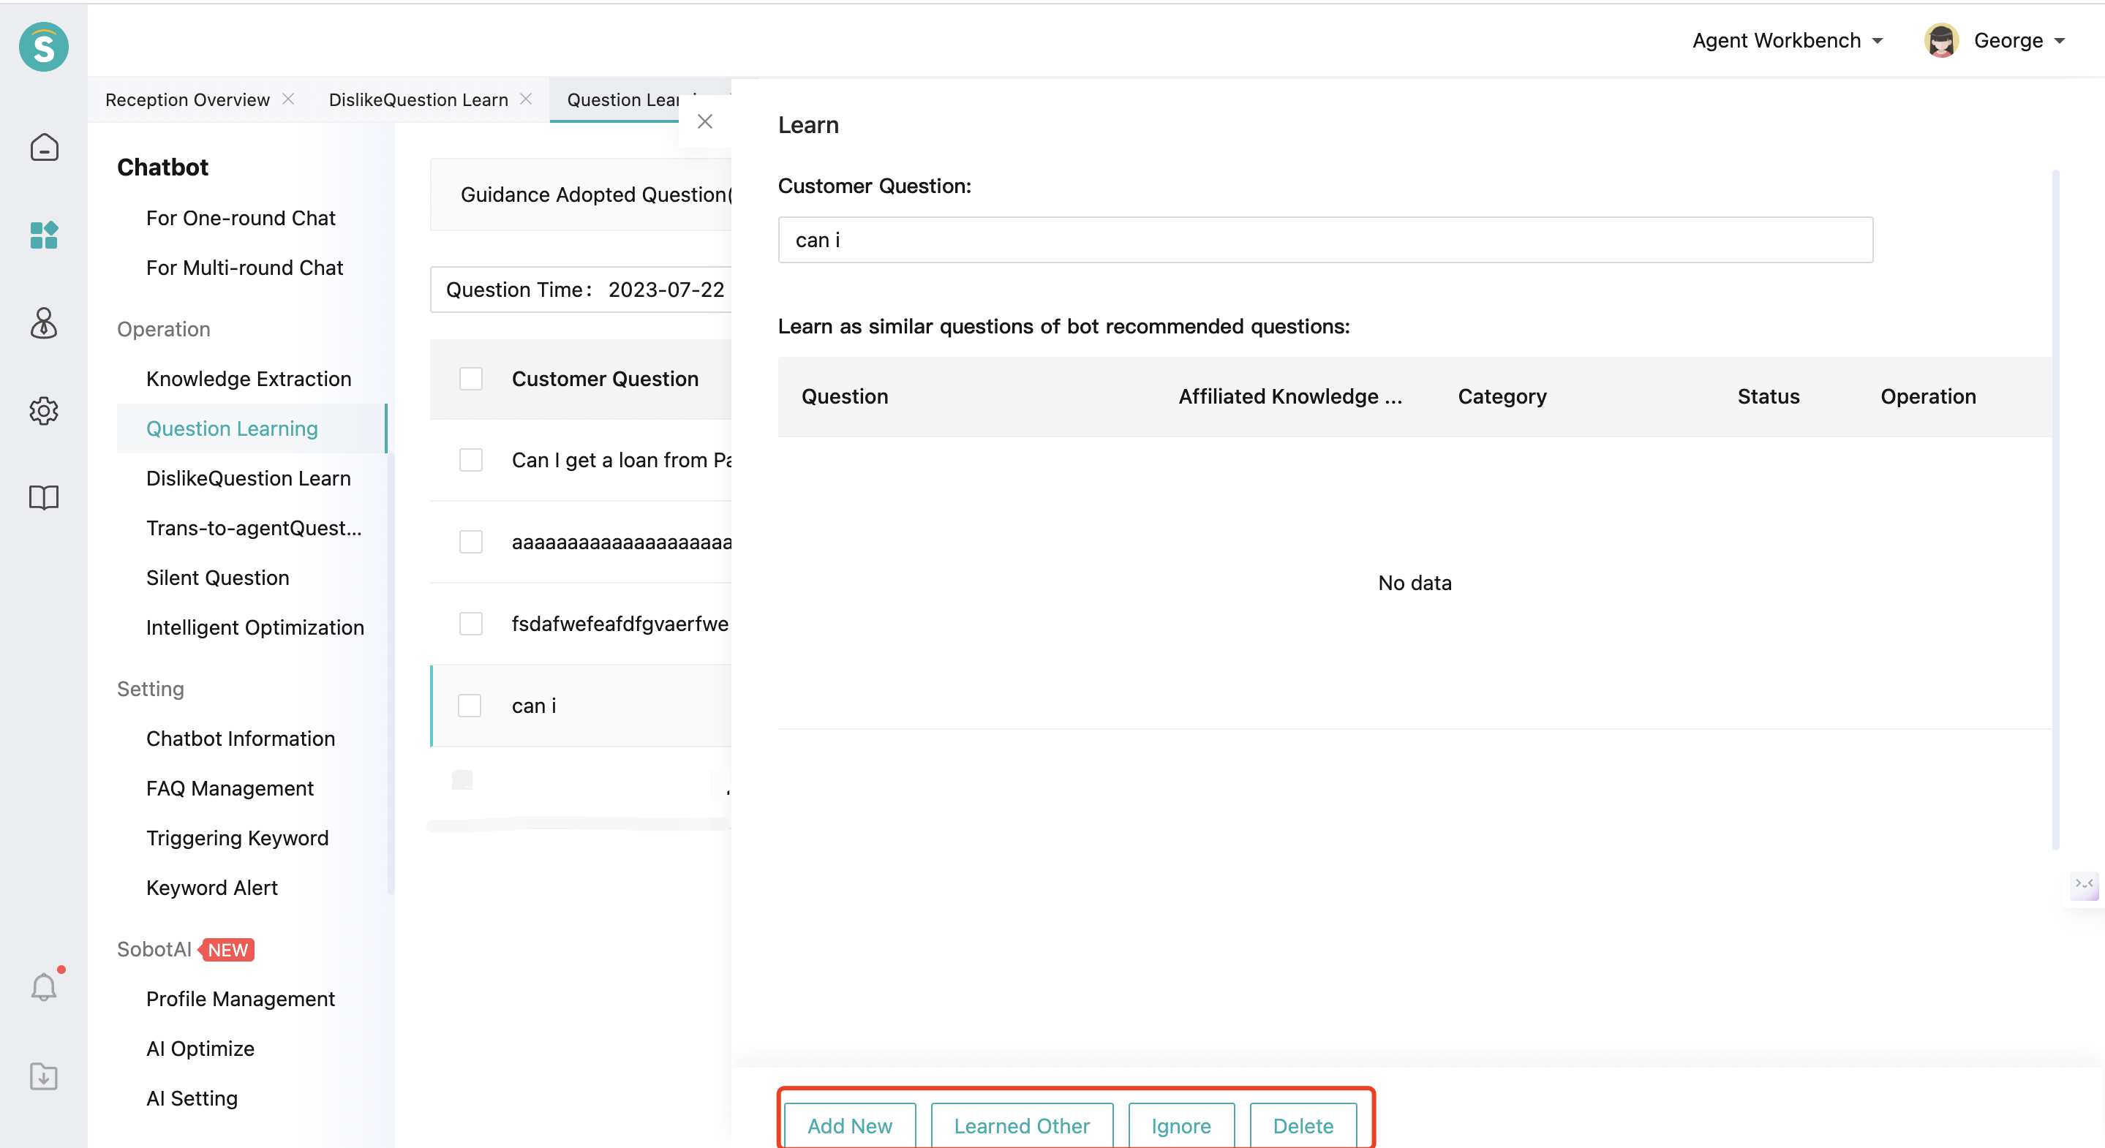2105x1148 pixels.
Task: Click the Customer Question input field
Action: pos(1326,239)
